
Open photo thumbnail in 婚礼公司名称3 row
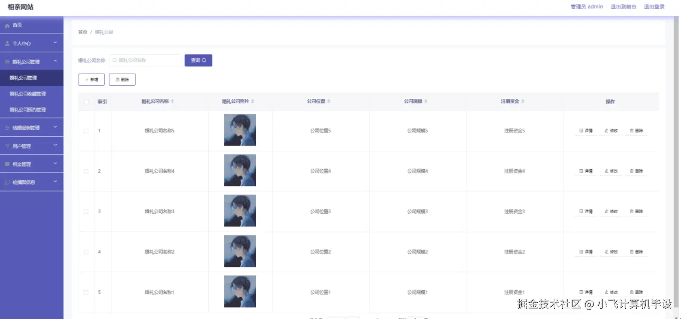point(240,211)
